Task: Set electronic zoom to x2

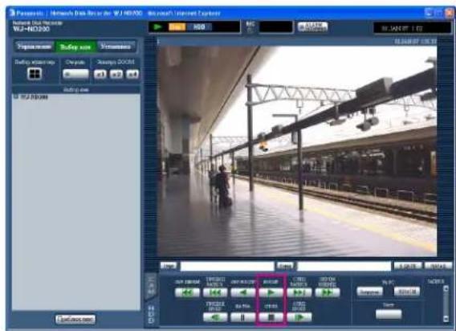Action: click(x=116, y=74)
